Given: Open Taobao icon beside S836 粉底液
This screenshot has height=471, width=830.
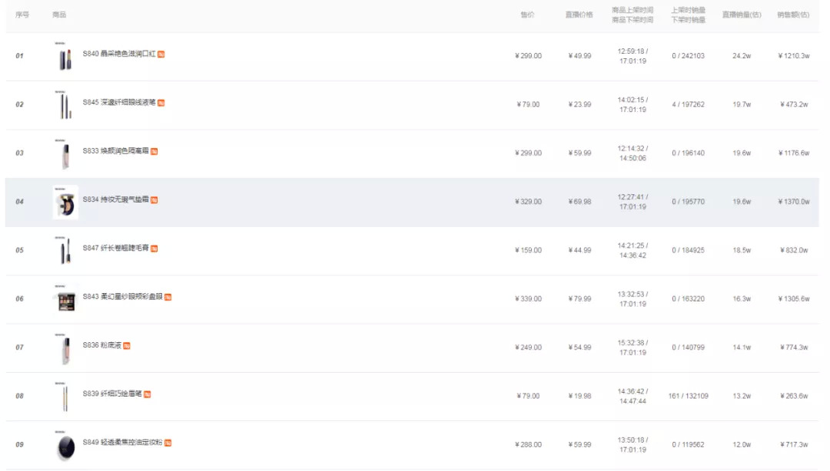Looking at the screenshot, I should [x=127, y=346].
